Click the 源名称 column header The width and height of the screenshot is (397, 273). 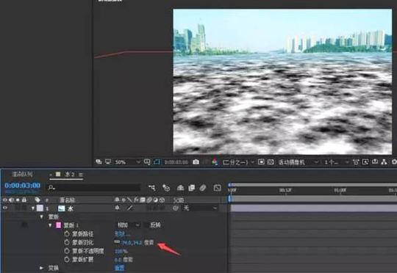67,200
